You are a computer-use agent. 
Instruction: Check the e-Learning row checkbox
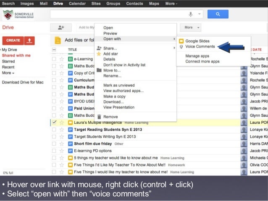[x=54, y=59]
